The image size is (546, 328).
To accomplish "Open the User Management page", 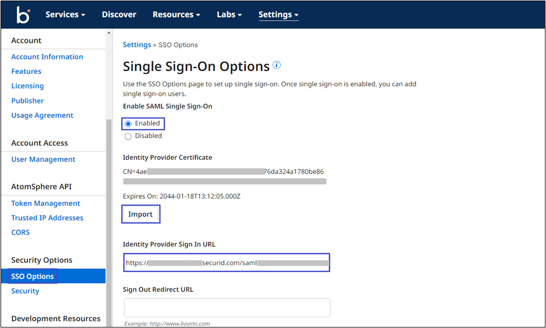I will (x=43, y=159).
